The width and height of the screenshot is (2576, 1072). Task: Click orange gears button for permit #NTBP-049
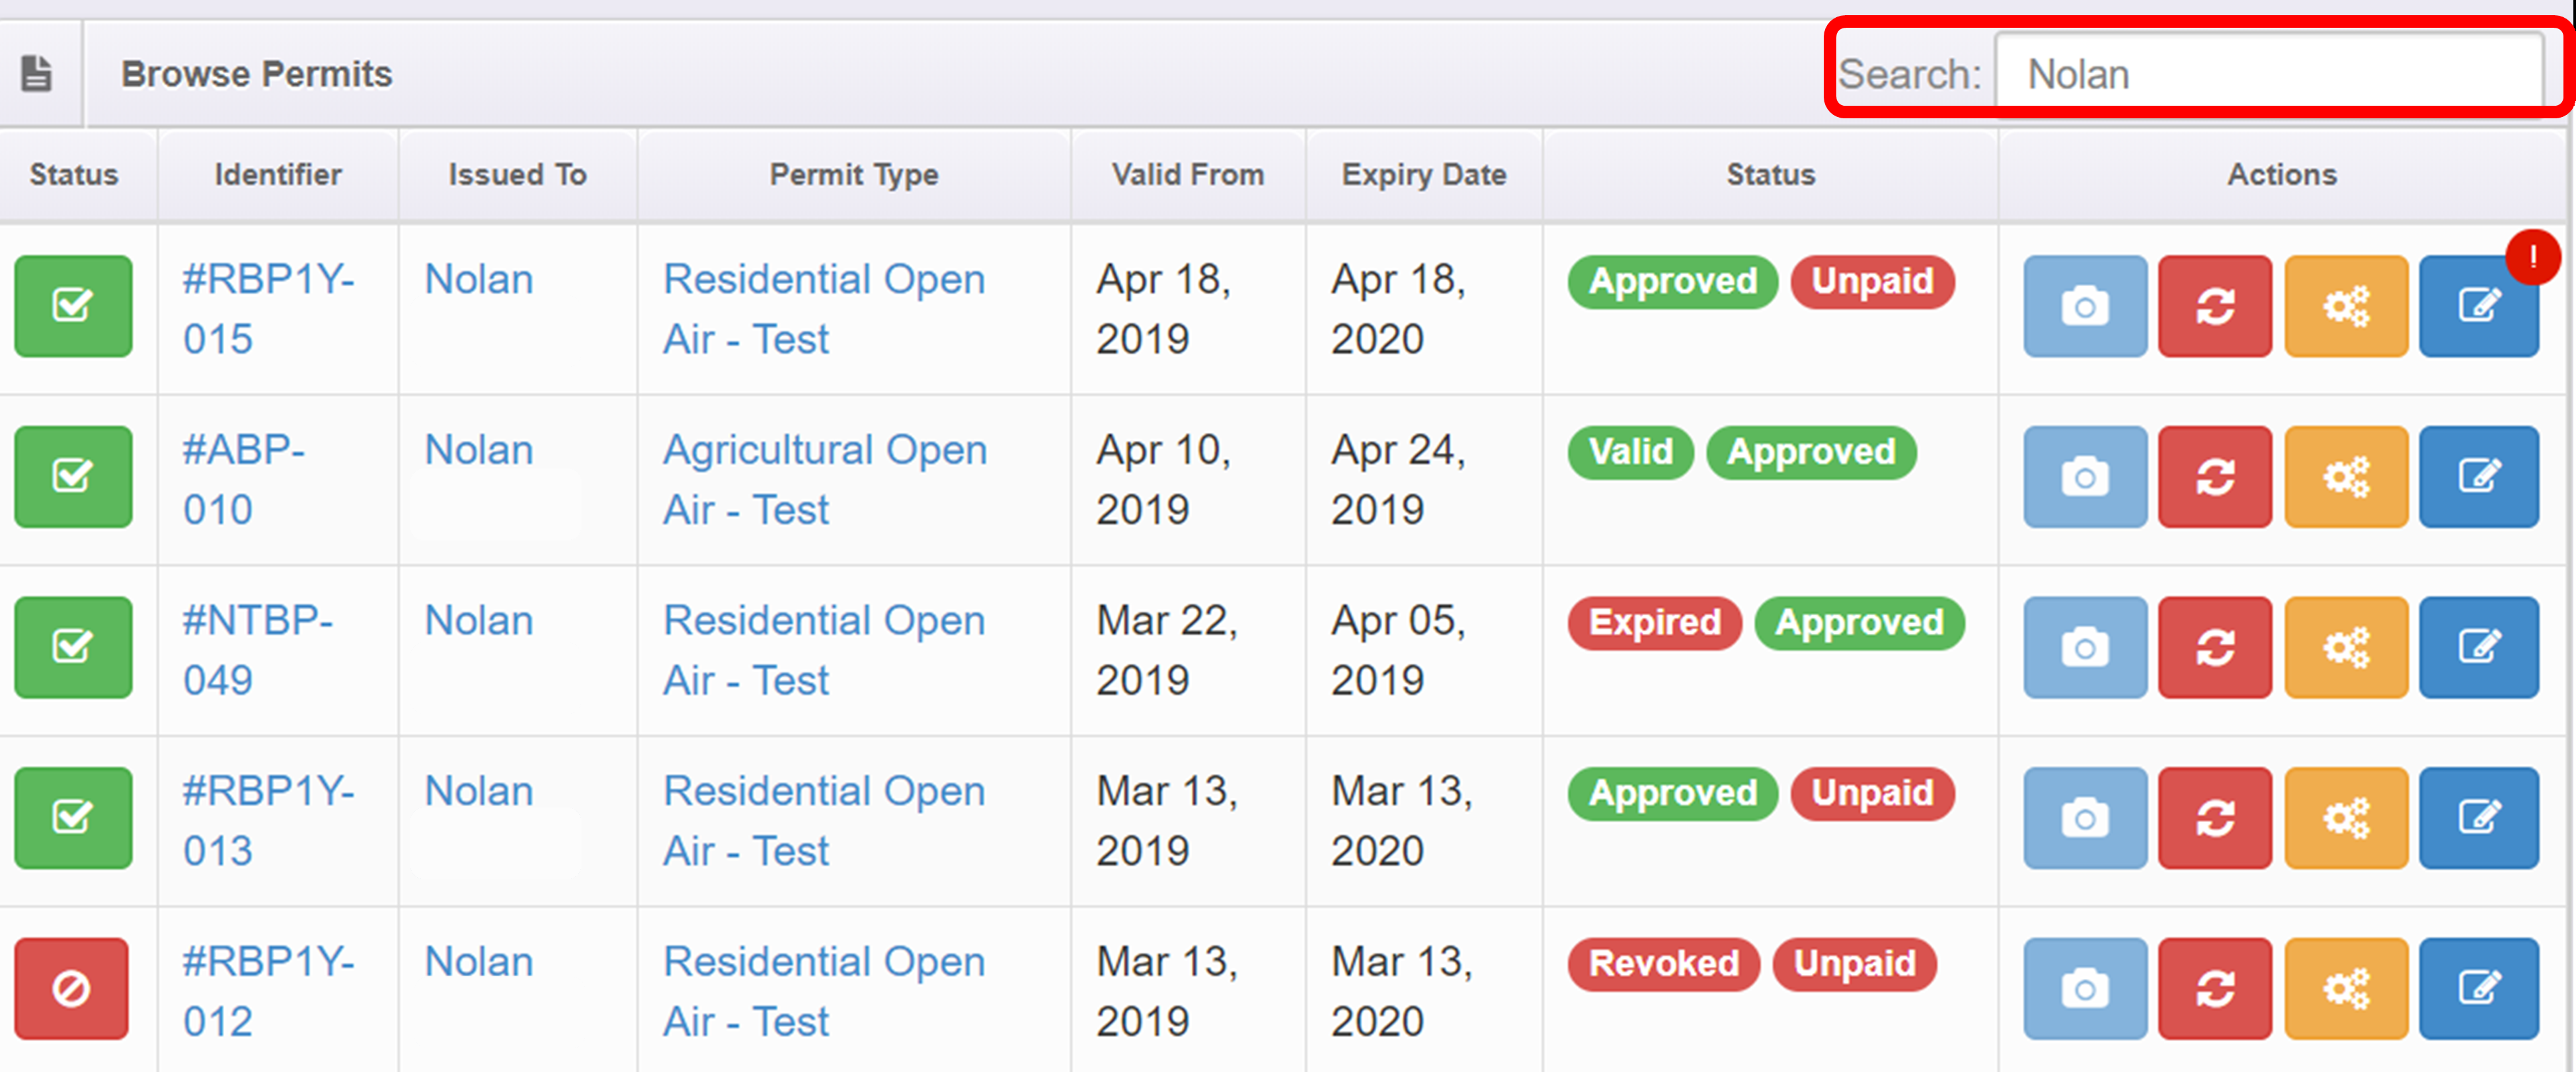2345,647
